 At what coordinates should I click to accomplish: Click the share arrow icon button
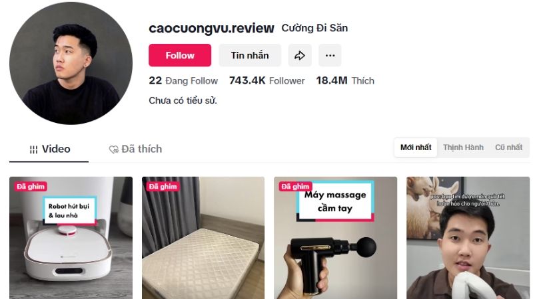click(x=300, y=55)
